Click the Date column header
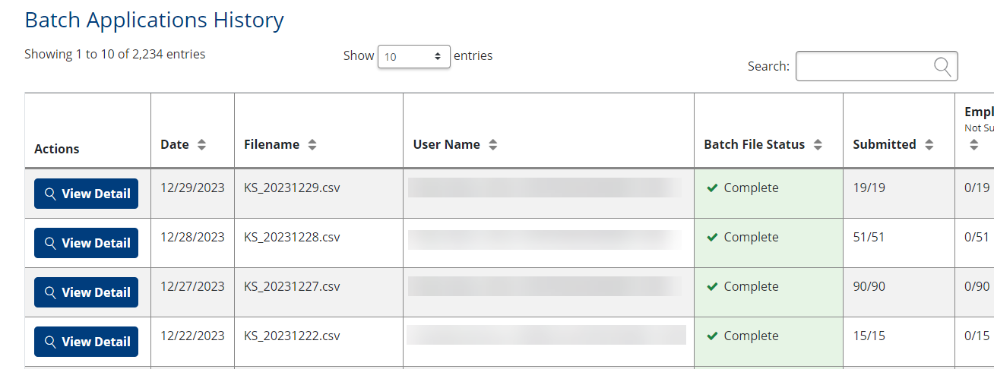This screenshot has width=994, height=369. (x=175, y=144)
